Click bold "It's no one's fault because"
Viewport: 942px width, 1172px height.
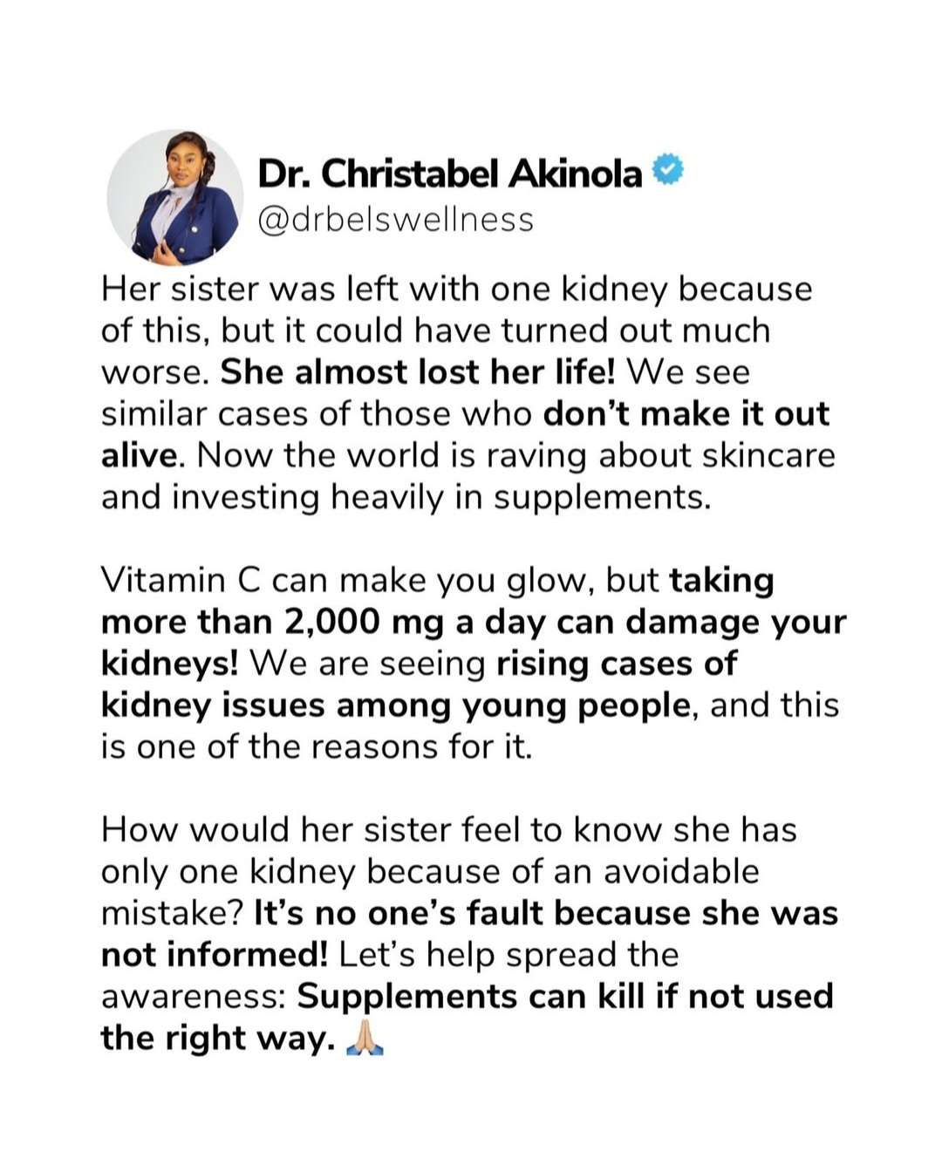[x=463, y=913]
